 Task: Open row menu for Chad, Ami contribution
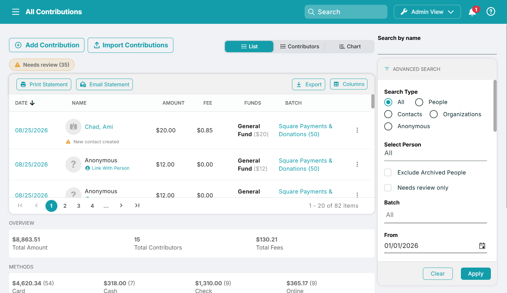point(357,130)
